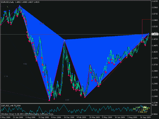This screenshot has width=159, height=119.
Task: Click the 0.9004 indicator scale value
Action: pyautogui.click(x=155, y=114)
